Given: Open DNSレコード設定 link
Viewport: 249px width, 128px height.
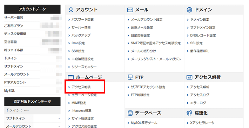Looking at the screenshot, I should [x=203, y=36].
